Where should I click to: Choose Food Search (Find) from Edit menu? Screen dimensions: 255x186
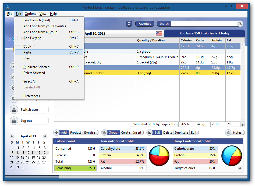pos(49,20)
